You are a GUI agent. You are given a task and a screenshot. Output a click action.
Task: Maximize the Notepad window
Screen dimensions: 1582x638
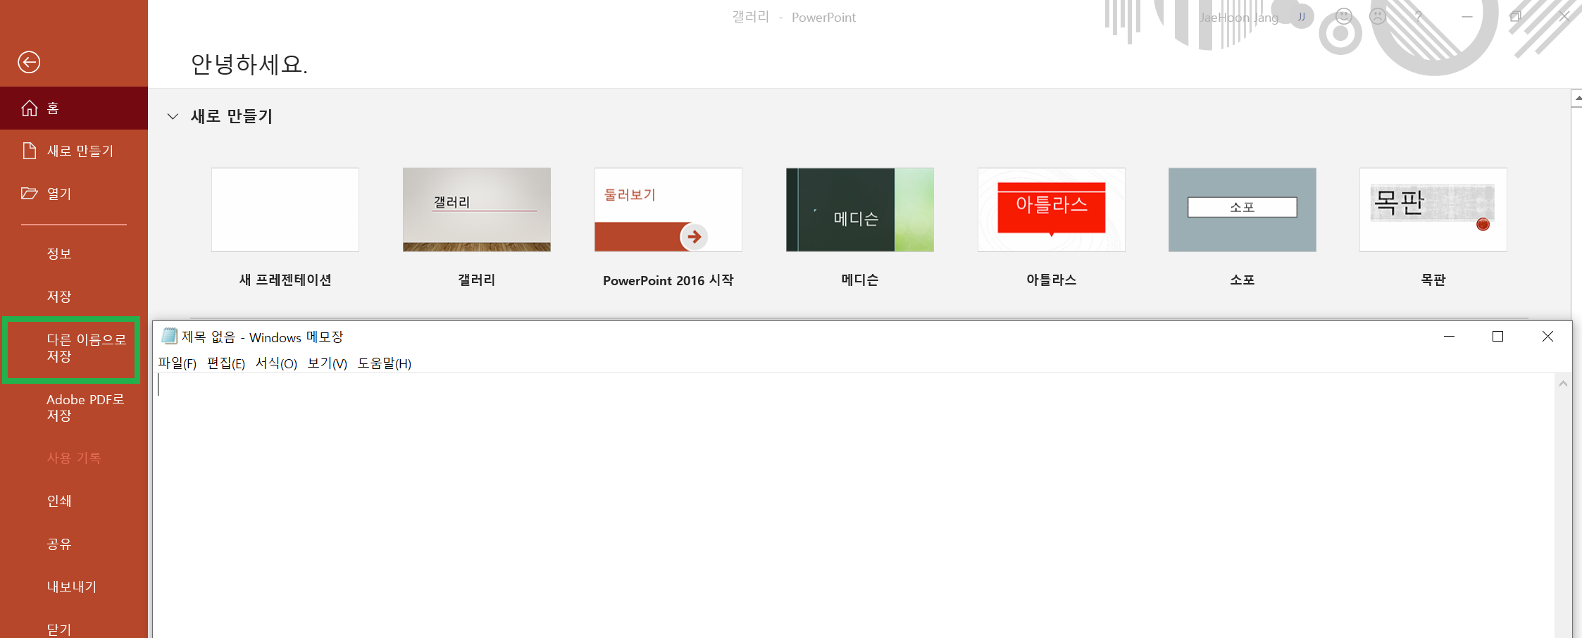pyautogui.click(x=1498, y=337)
